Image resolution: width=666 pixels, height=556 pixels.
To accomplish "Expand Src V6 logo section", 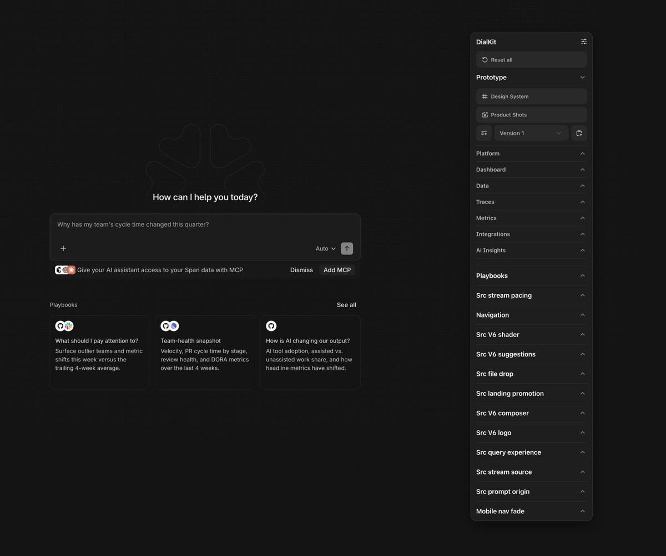I will point(531,432).
